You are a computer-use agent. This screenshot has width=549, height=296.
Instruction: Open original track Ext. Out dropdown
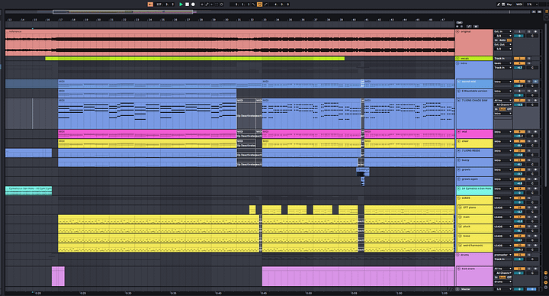pyautogui.click(x=502, y=44)
